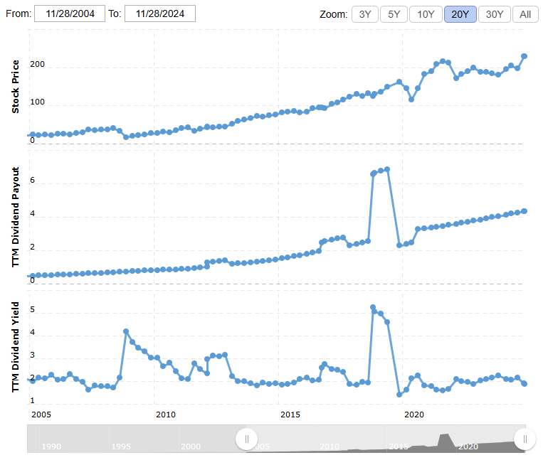Click the 2020 stock price dip point
The height and width of the screenshot is (465, 548).
click(411, 100)
